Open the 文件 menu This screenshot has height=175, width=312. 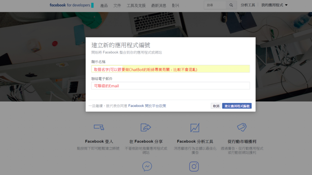coord(117,5)
